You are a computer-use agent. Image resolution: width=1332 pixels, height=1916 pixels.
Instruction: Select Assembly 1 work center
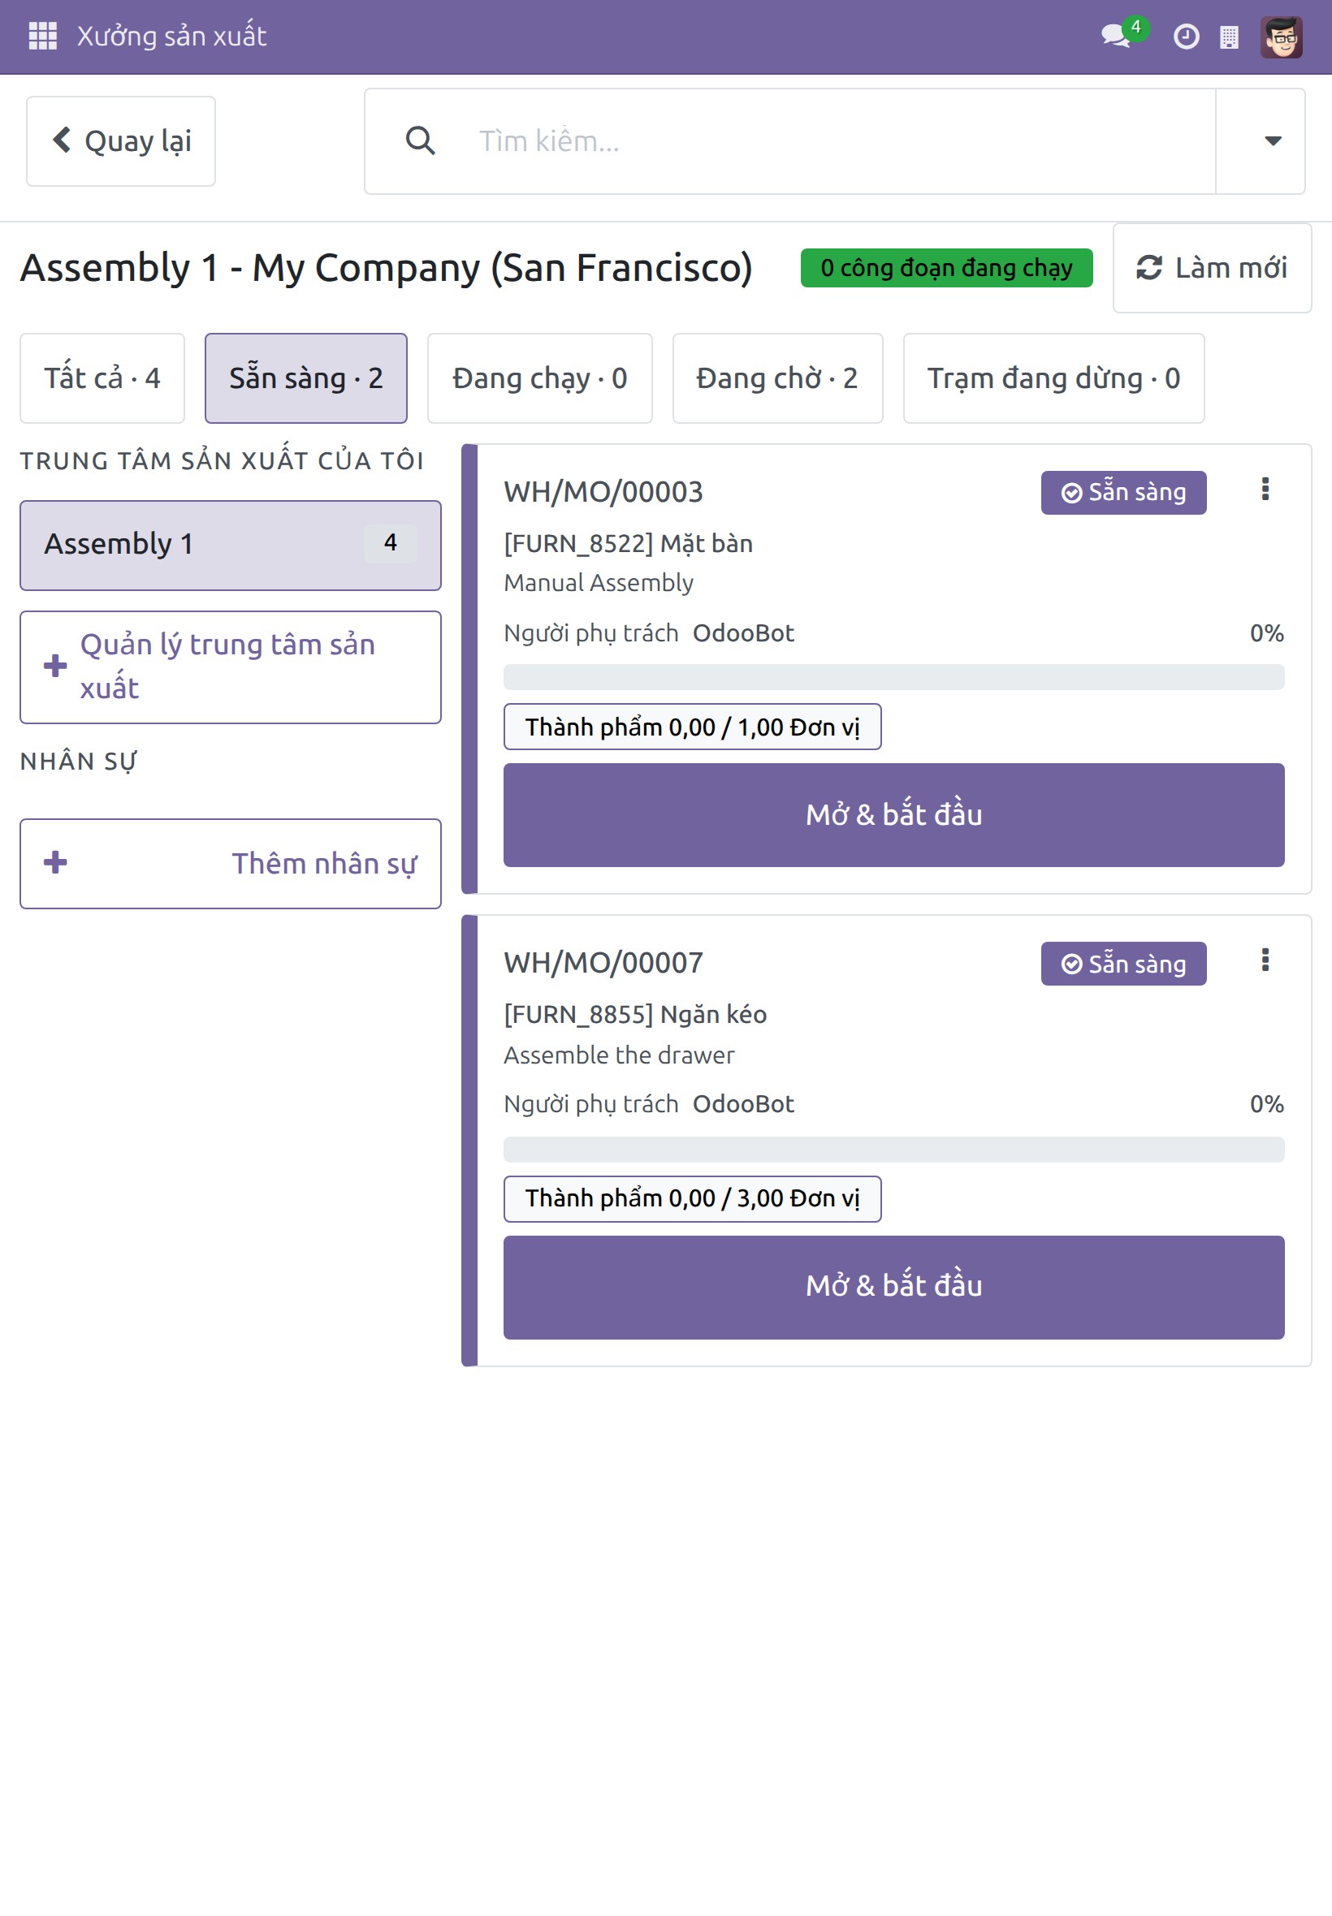coord(231,546)
